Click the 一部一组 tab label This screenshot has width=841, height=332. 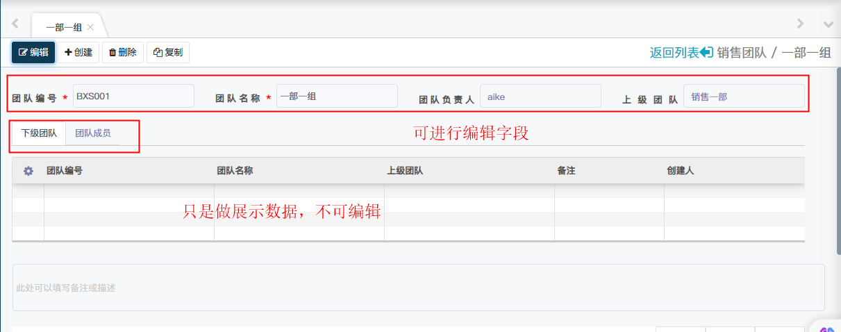pyautogui.click(x=64, y=28)
